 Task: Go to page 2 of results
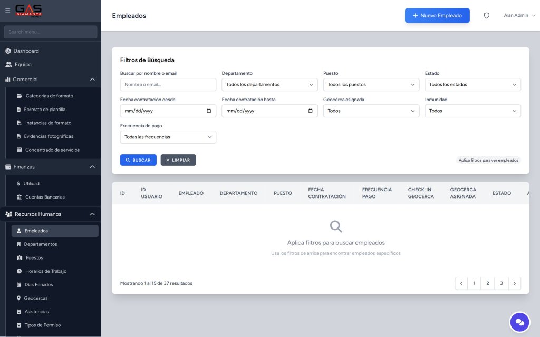[488, 283]
